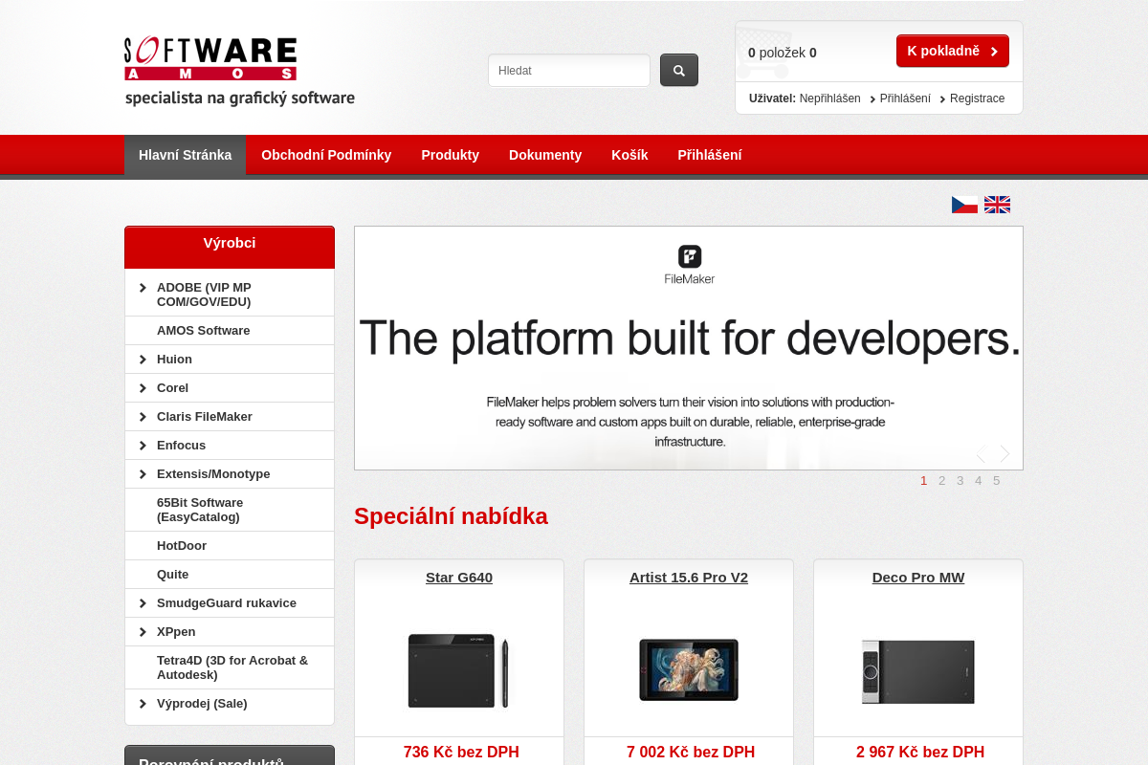The height and width of the screenshot is (765, 1148).
Task: Open the Košík menu item
Action: point(629,155)
